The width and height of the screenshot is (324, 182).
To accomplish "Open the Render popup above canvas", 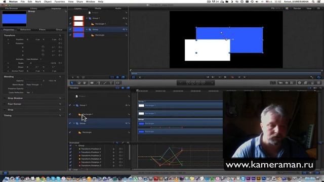I will coord(297,9).
